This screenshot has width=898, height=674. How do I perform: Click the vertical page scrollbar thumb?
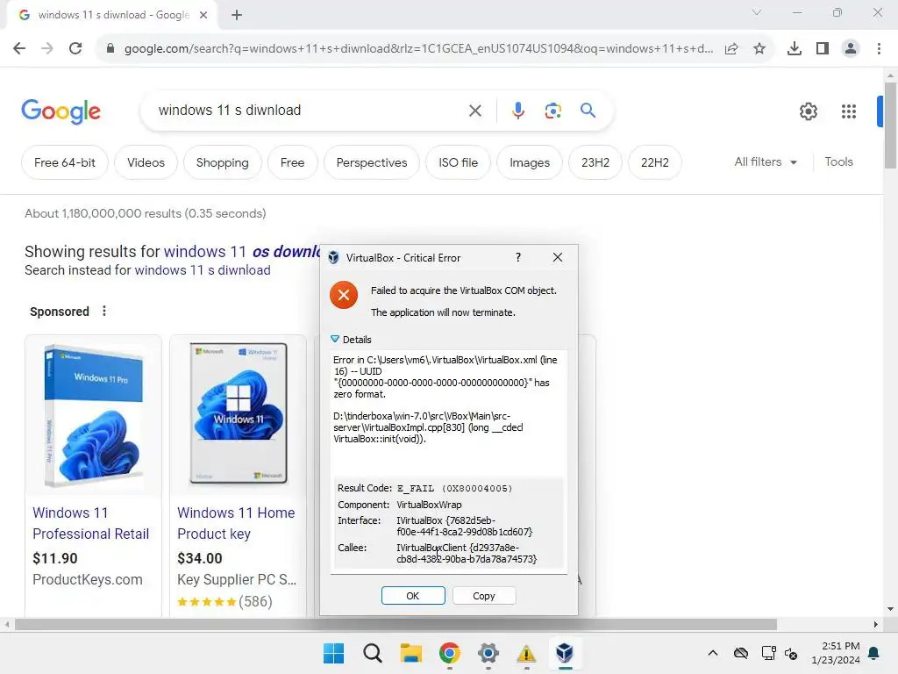(x=890, y=125)
